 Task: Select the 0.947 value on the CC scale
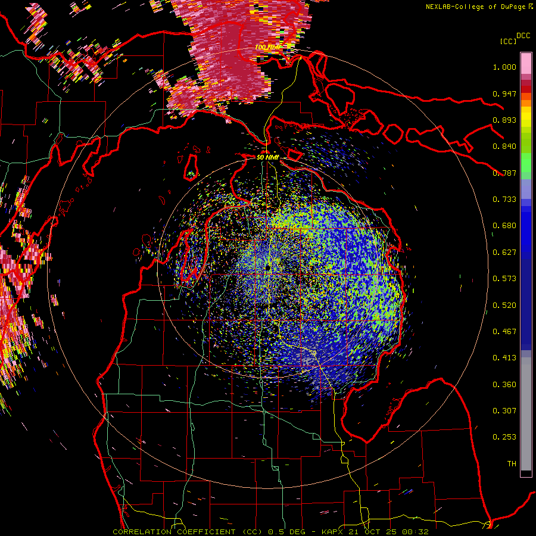click(x=504, y=94)
